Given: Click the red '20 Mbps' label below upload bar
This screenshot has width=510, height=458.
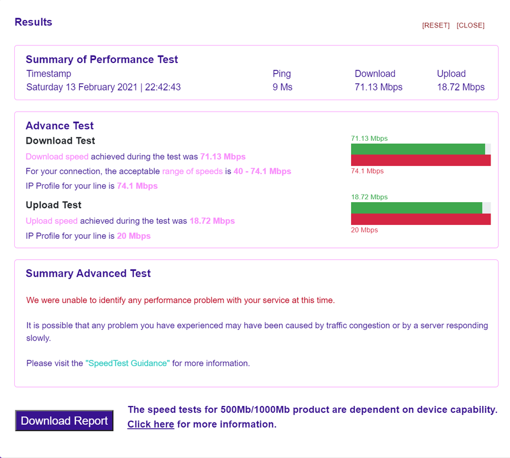Looking at the screenshot, I should pos(364,230).
